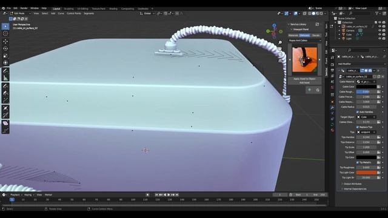Click the Blender logo menu icon

point(3,8)
